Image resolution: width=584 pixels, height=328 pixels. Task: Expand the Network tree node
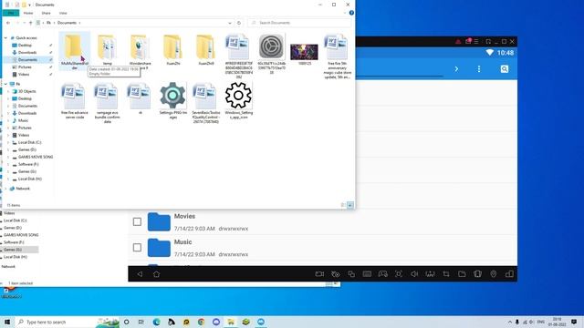pos(5,189)
